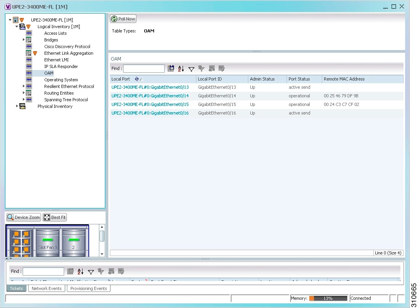Sort by the Local Port ID column header
The image size is (418, 308).
tap(222, 79)
